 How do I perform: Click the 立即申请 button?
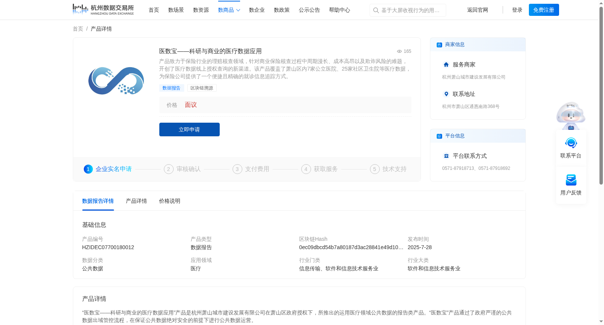190,129
